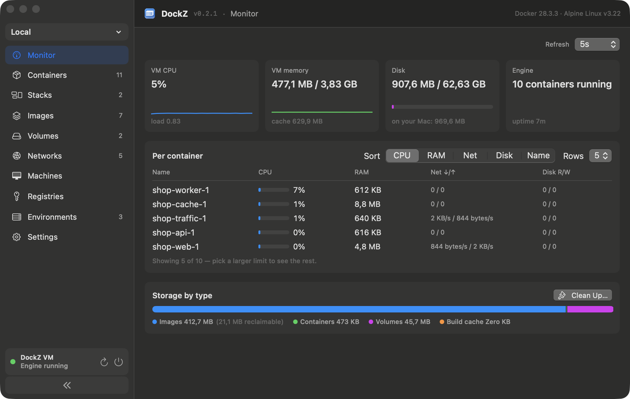This screenshot has height=399, width=630.
Task: Click the DockZ app logo icon
Action: point(150,14)
